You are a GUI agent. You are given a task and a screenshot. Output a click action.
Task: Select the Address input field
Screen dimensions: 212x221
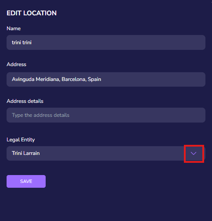click(x=106, y=79)
